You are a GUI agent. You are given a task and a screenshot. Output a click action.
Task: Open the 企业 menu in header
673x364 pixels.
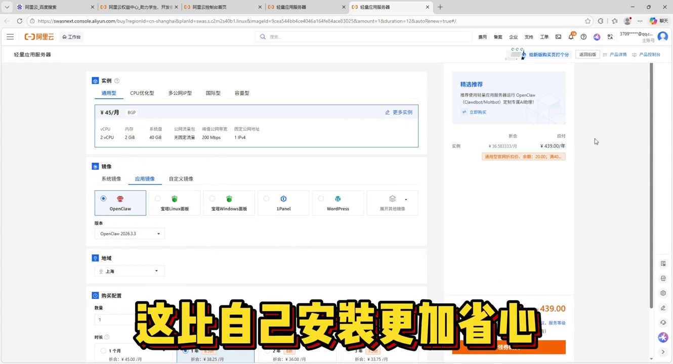(x=514, y=37)
